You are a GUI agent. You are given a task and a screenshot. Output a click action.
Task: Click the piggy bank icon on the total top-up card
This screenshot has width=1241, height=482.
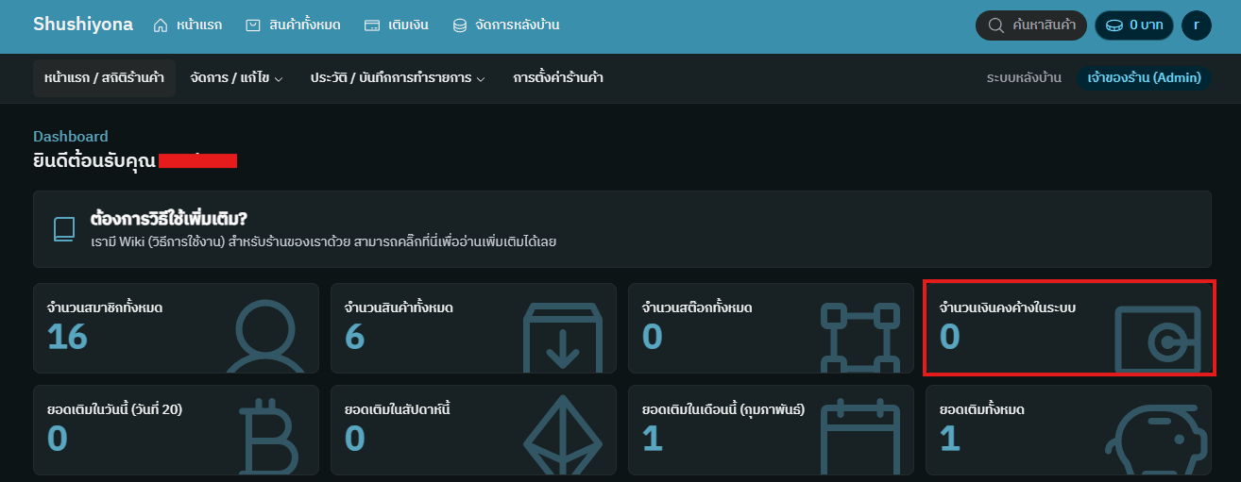(1156, 441)
